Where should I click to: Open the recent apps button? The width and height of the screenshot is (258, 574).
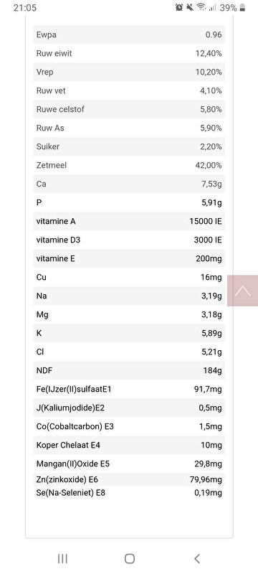62,558
